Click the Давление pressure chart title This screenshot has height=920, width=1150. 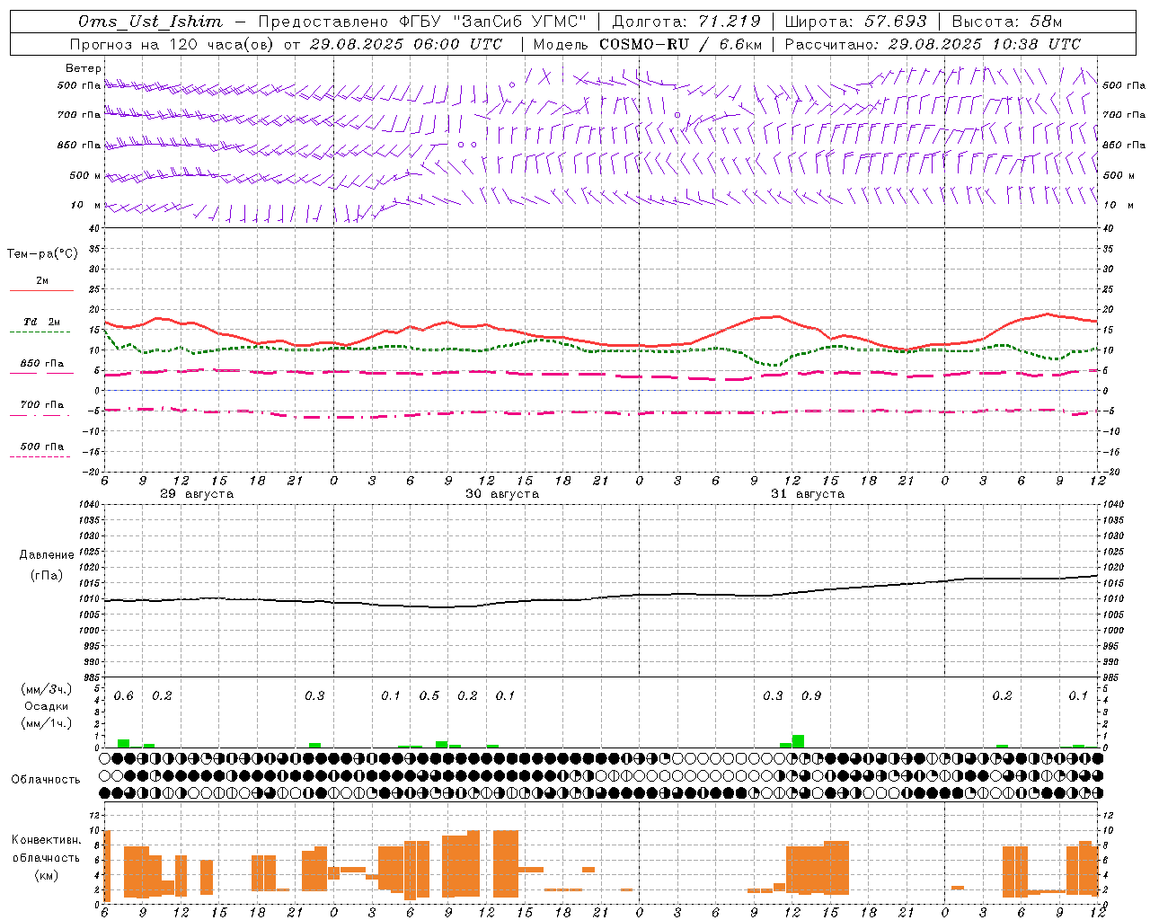(47, 555)
